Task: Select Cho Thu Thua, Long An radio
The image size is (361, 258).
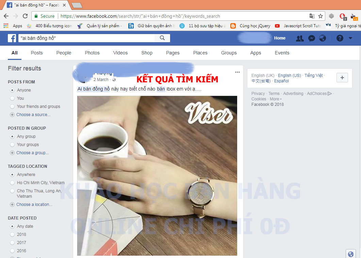Action: click(x=12, y=191)
